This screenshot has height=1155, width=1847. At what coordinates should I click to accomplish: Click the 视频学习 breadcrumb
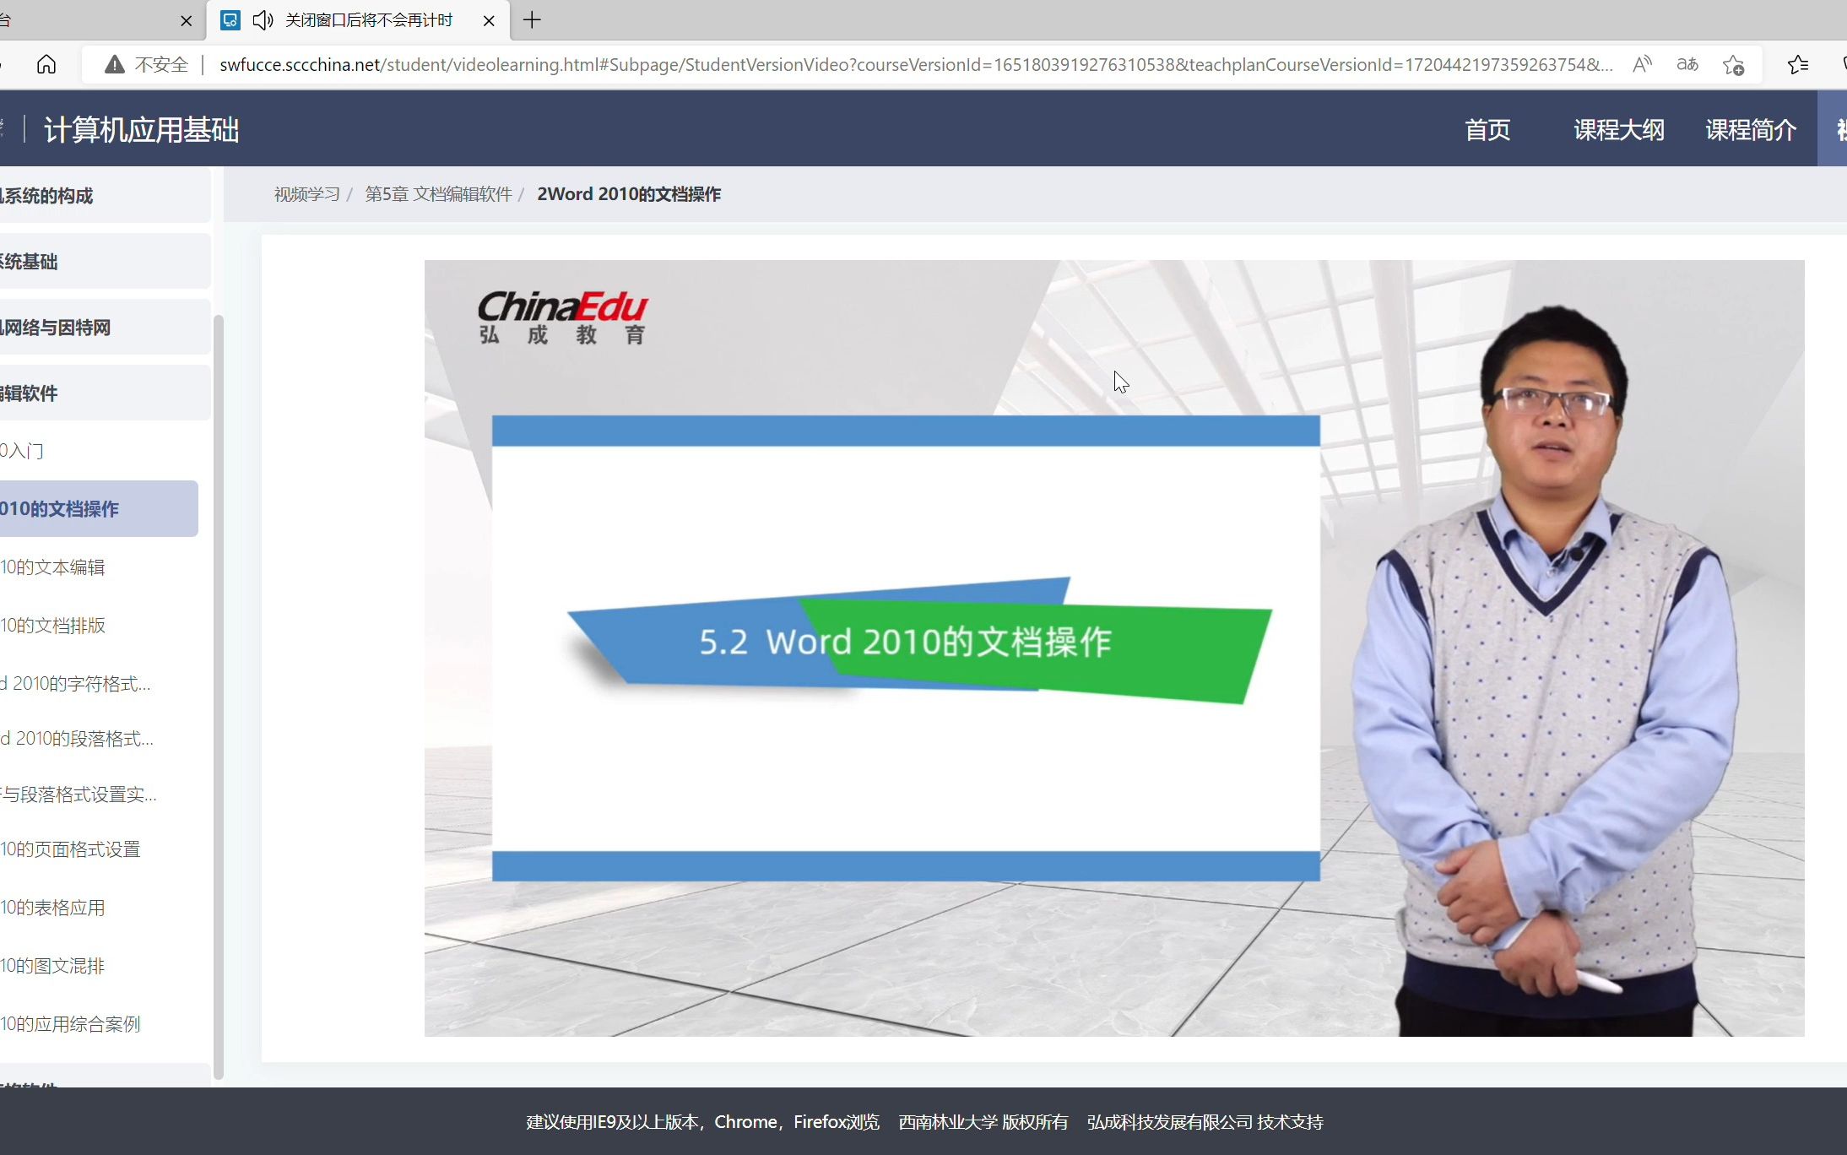coord(306,194)
